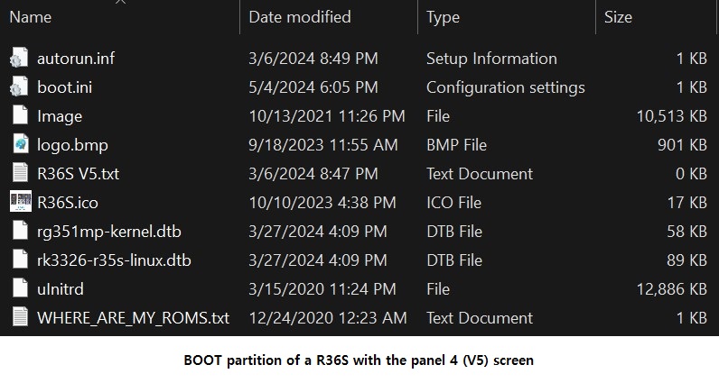Image resolution: width=719 pixels, height=383 pixels.
Task: Select the rg351mp-kernel.dtb file icon
Action: 20,231
